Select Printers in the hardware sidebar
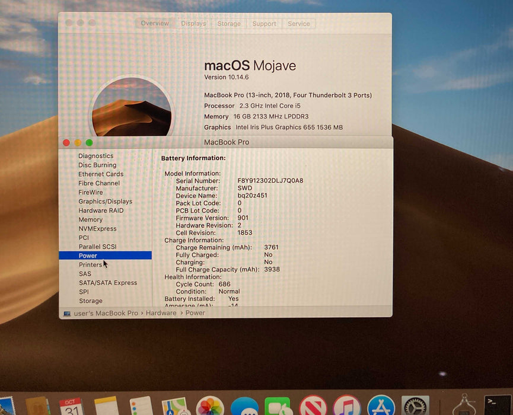Screen dimensions: 513x415 92,264
